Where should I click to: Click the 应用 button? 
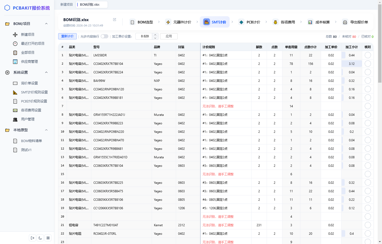pyautogui.click(x=169, y=36)
